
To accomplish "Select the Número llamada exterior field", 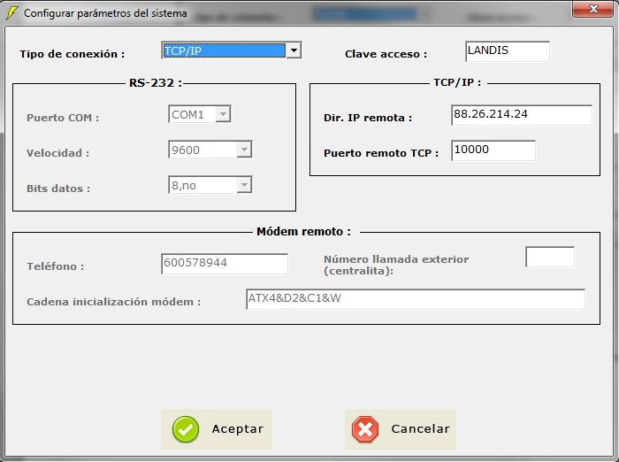I will pos(549,257).
